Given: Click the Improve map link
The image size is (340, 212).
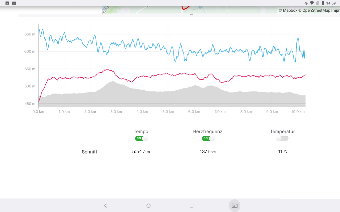Looking at the screenshot, I should click(x=335, y=10).
